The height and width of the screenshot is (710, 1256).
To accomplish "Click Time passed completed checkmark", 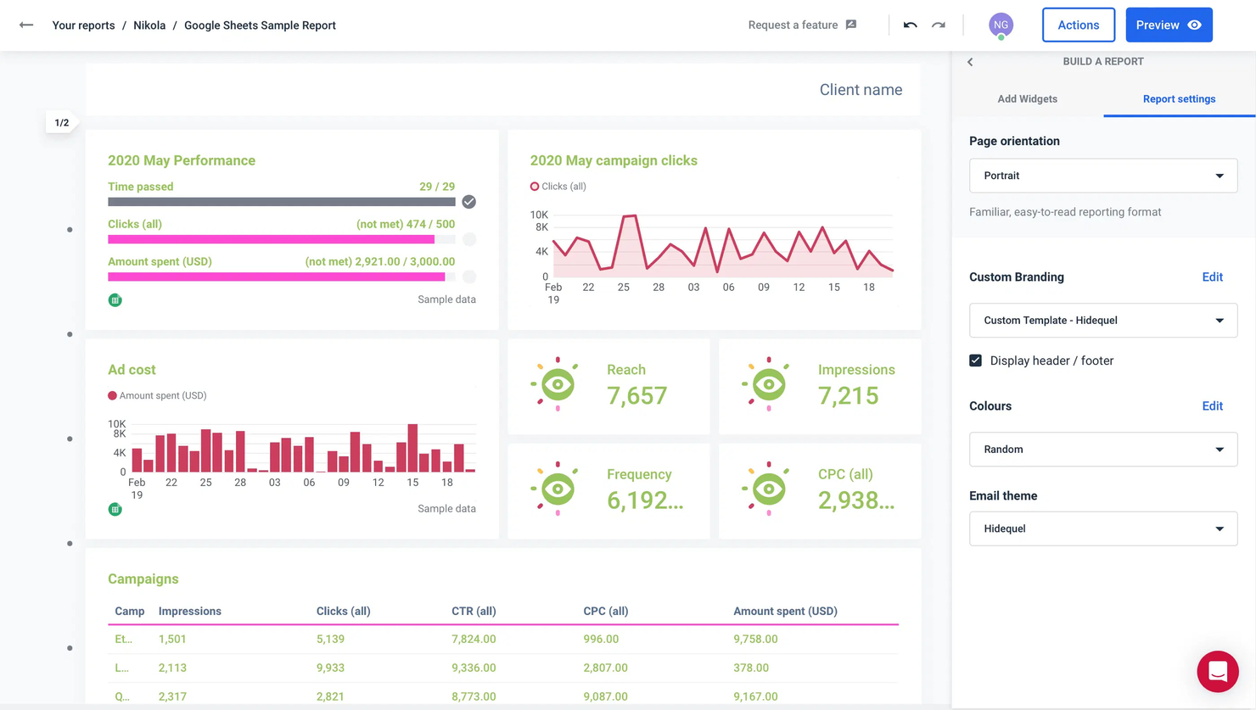I will pos(468,202).
